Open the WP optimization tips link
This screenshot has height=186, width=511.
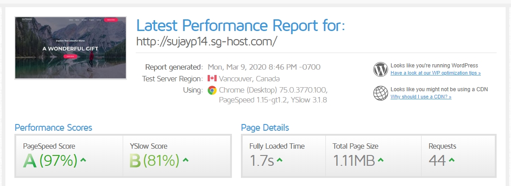(435, 73)
